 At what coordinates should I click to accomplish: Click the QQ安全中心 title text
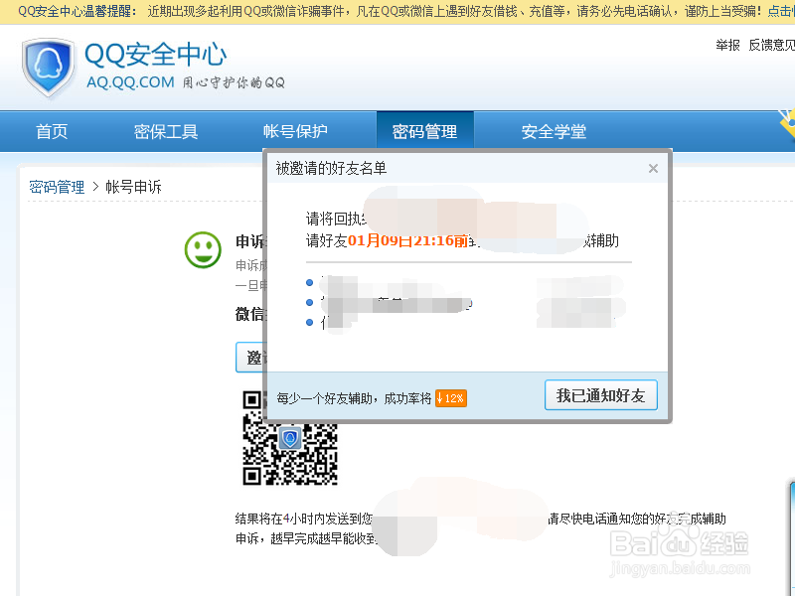click(x=156, y=55)
